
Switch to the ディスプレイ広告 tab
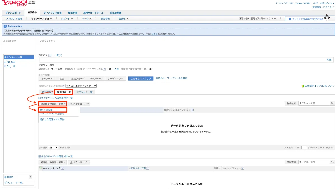coord(52,13)
